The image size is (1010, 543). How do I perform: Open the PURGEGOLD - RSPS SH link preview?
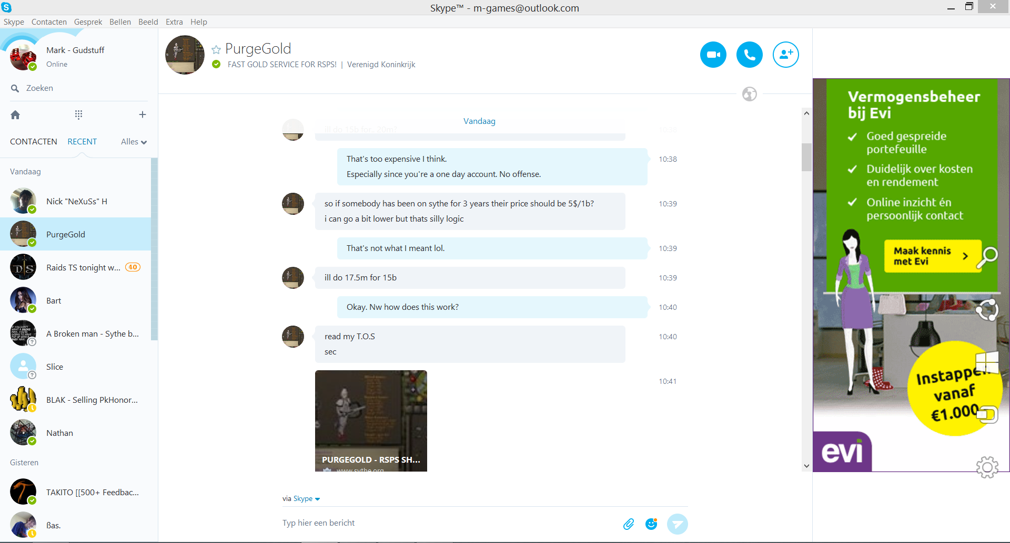371,421
